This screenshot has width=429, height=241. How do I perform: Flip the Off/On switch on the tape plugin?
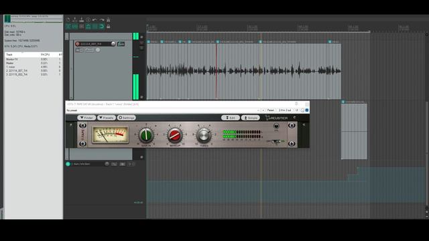click(275, 141)
